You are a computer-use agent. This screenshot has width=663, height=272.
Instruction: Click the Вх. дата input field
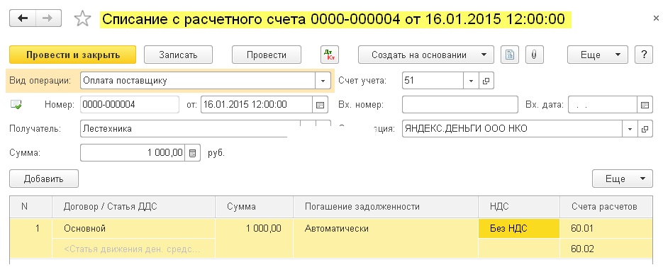603,105
